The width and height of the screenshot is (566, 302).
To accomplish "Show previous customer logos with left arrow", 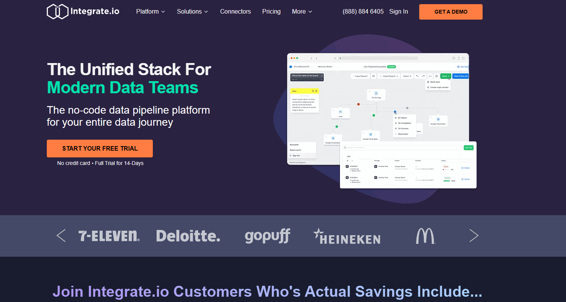I will [x=61, y=236].
